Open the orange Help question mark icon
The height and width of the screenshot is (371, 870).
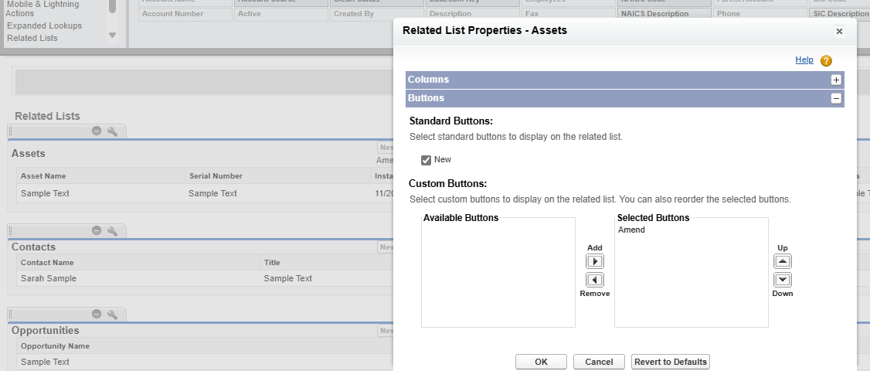coord(826,60)
